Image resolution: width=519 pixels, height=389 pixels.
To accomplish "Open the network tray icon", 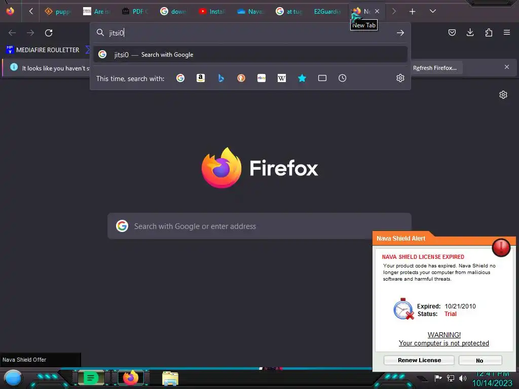I will [x=451, y=378].
